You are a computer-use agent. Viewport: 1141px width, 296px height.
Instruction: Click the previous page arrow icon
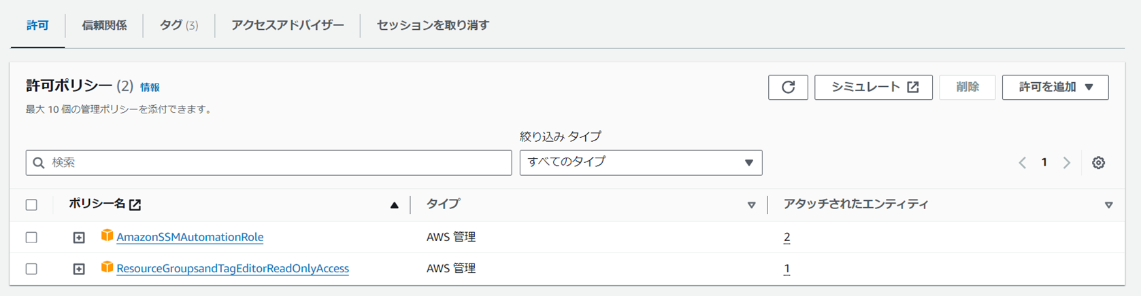click(1022, 163)
